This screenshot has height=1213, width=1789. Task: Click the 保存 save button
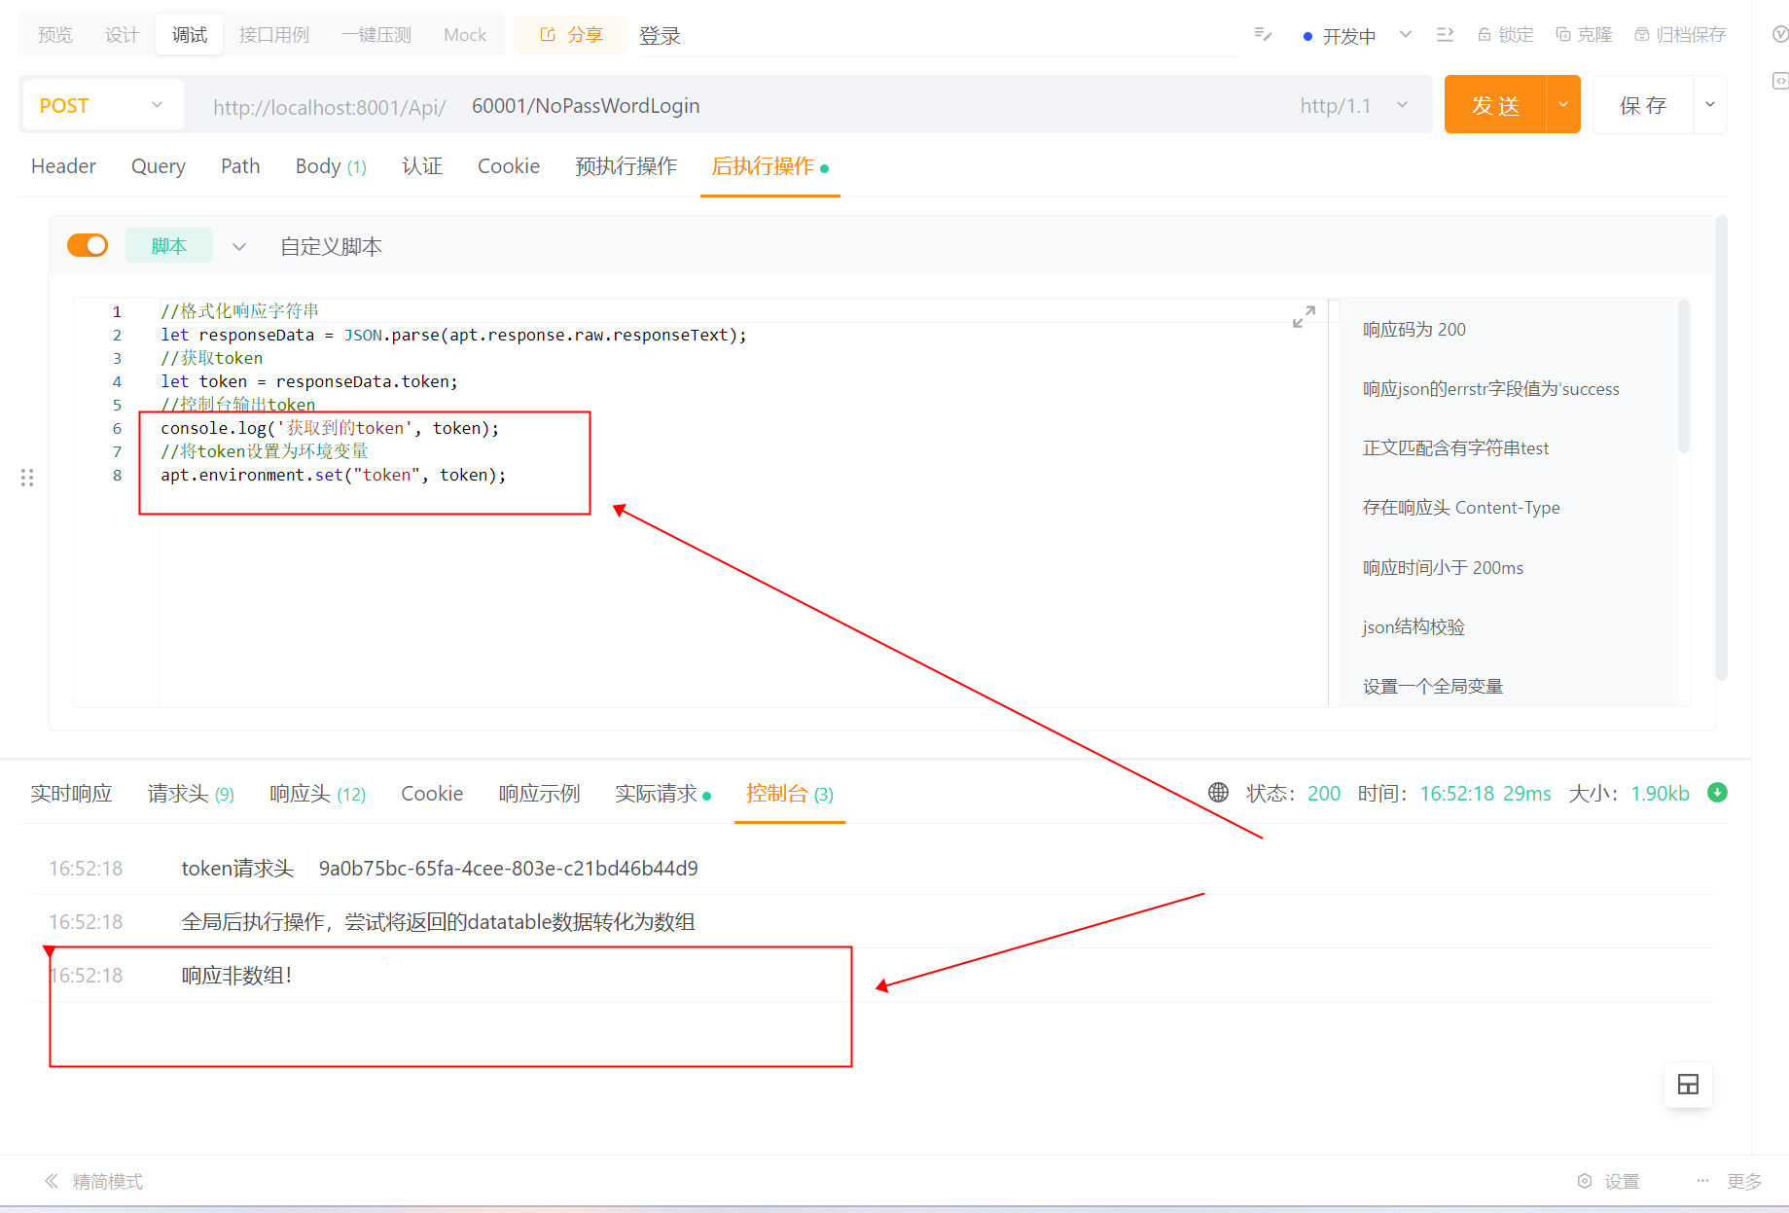(x=1643, y=104)
